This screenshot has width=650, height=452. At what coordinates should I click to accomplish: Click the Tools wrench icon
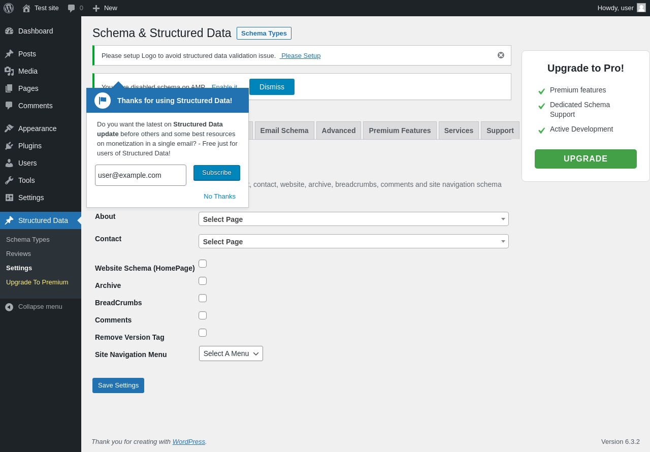tap(9, 180)
